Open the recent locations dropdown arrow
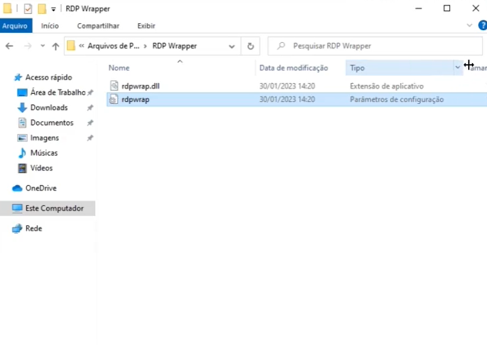Image resolution: width=487 pixels, height=345 pixels. pyautogui.click(x=43, y=46)
